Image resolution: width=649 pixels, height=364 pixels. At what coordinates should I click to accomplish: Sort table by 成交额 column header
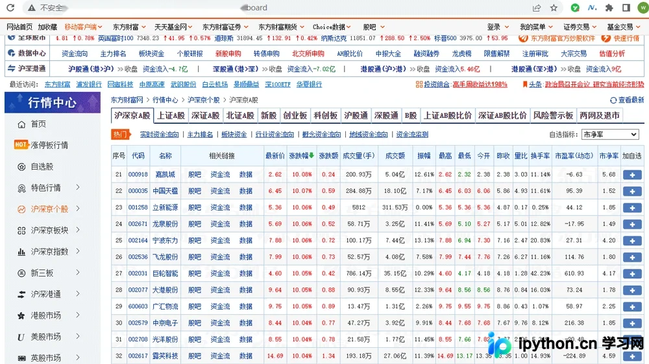pyautogui.click(x=395, y=155)
